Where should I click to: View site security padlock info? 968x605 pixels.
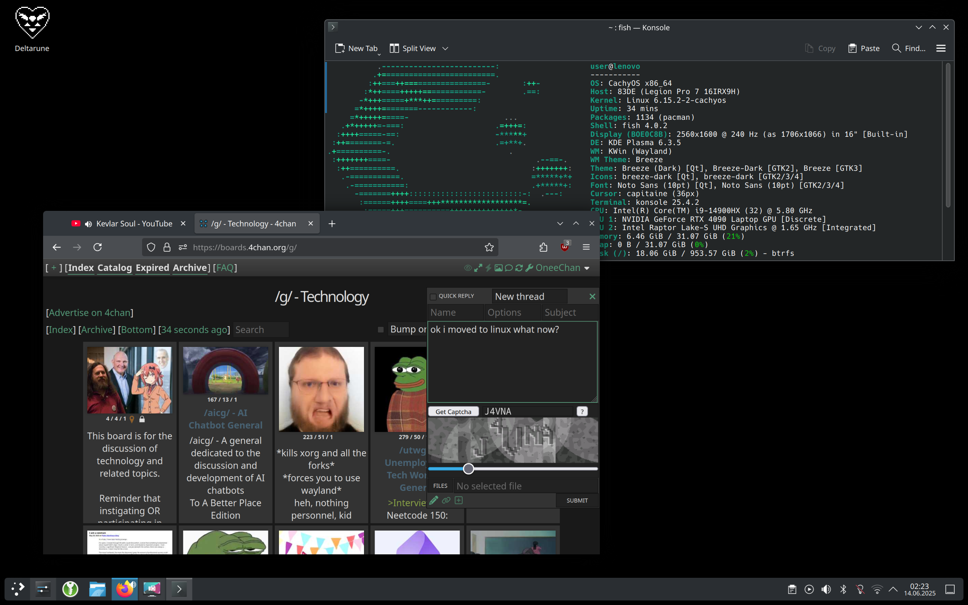167,247
